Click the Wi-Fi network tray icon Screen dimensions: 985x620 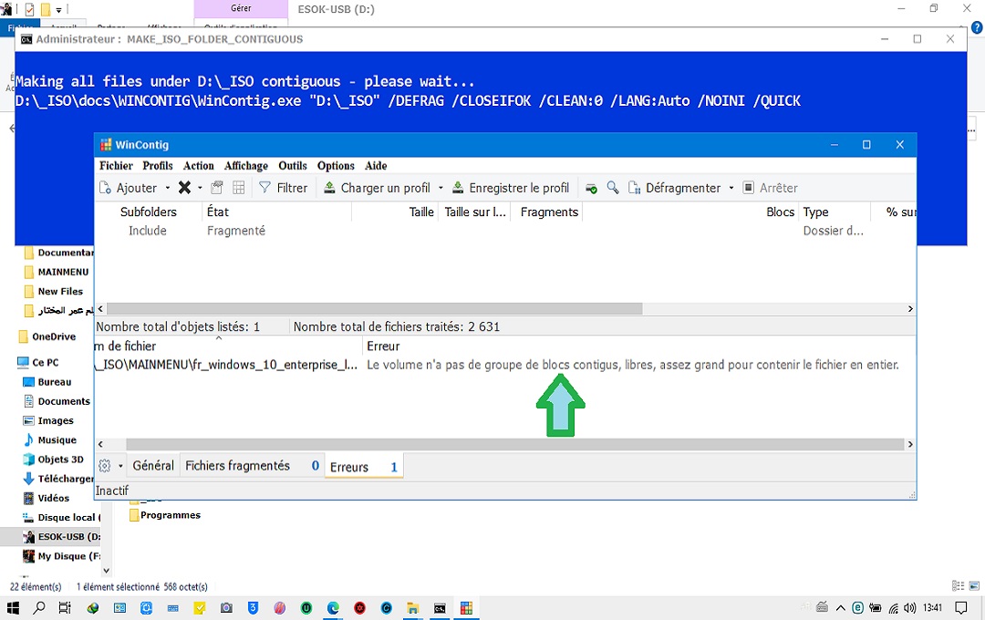pos(893,608)
